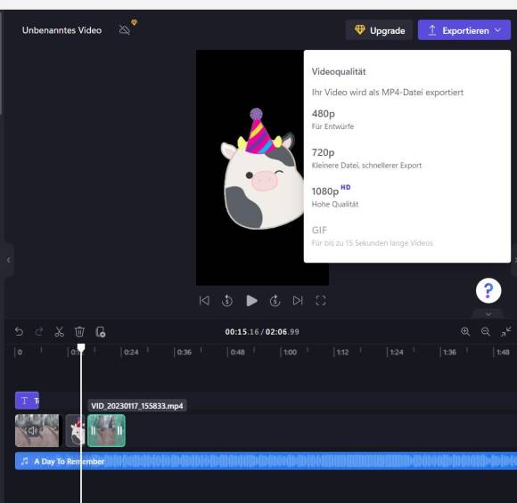The height and width of the screenshot is (503, 517).
Task: Zoom in on the timeline
Action: (x=465, y=331)
